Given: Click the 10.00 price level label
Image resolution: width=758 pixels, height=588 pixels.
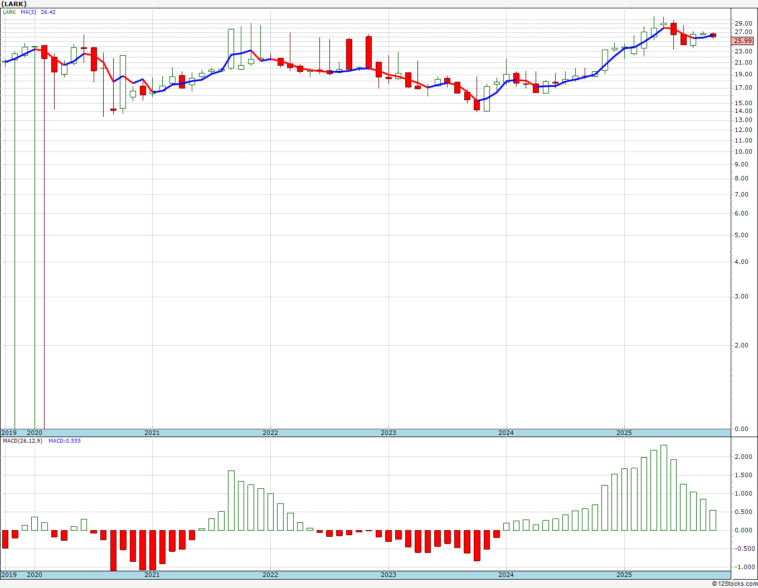Looking at the screenshot, I should [743, 151].
